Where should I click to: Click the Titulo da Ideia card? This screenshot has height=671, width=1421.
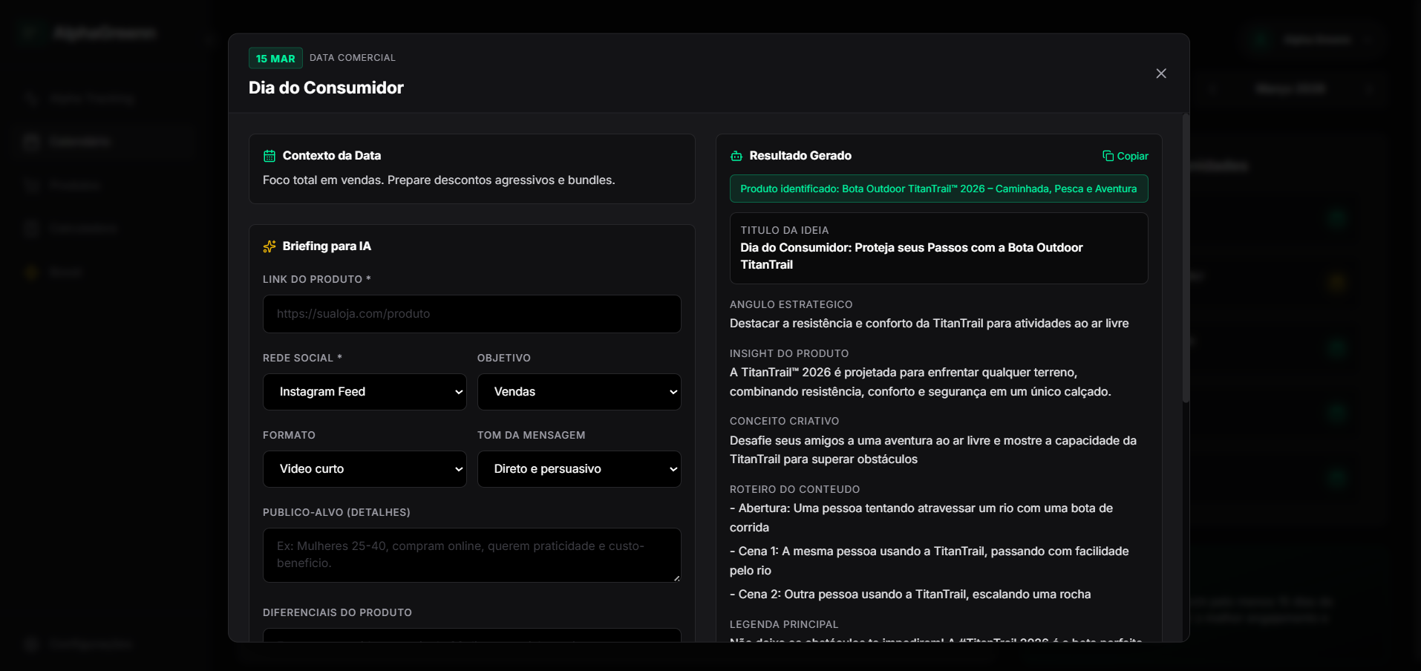point(938,249)
